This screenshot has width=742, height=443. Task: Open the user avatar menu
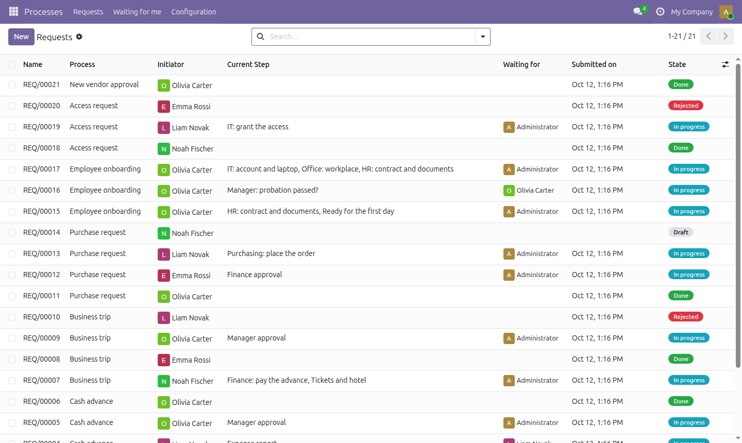[726, 12]
